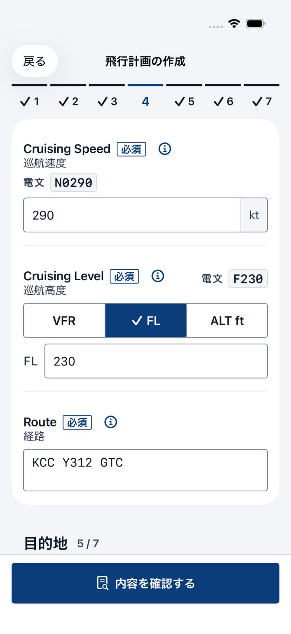Tap the Wi-Fi status icon
This screenshot has height=634, width=291.
pyautogui.click(x=234, y=23)
